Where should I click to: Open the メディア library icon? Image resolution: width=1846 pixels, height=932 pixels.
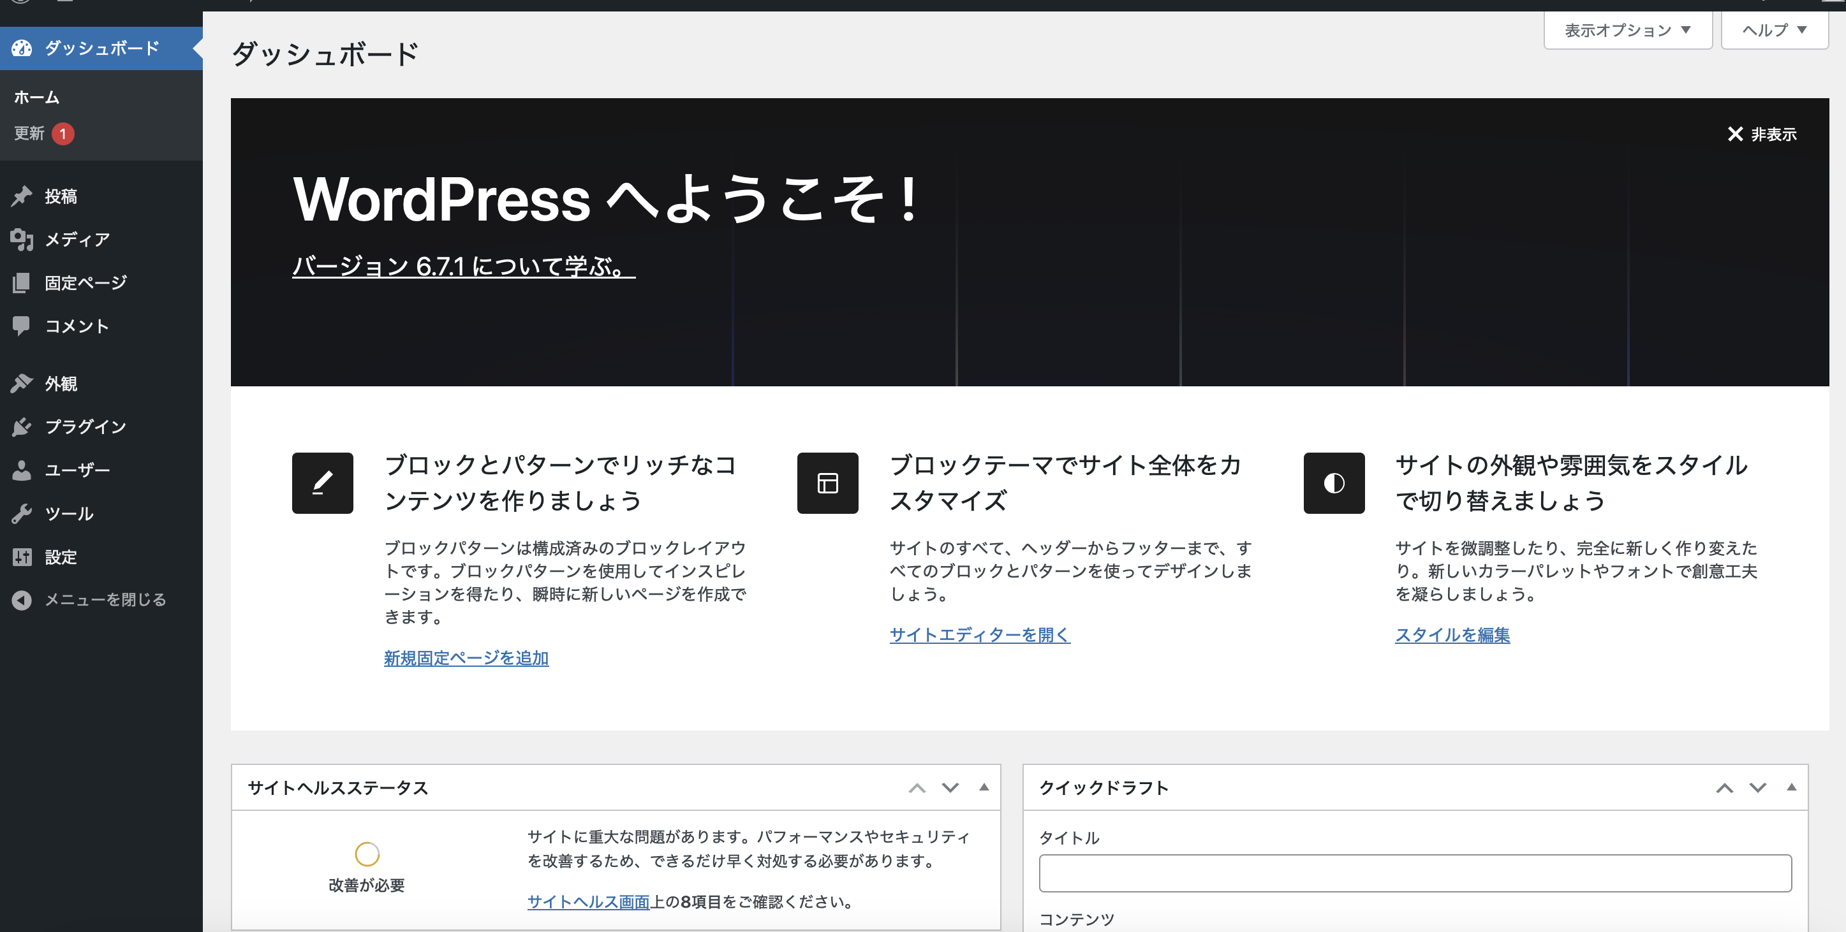[22, 239]
